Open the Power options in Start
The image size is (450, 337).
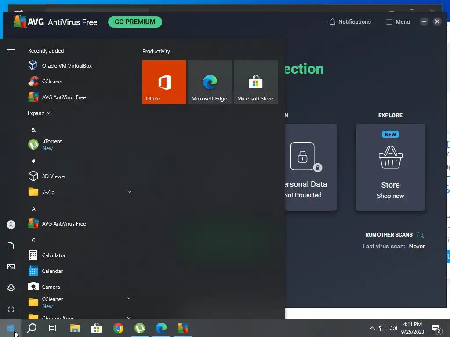point(11,309)
